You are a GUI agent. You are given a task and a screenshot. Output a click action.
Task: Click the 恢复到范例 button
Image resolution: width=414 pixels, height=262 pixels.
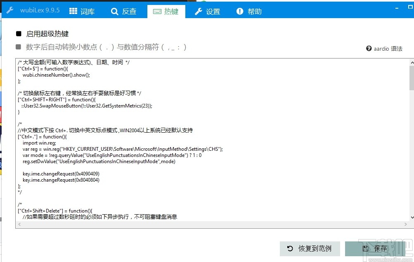(x=310, y=248)
